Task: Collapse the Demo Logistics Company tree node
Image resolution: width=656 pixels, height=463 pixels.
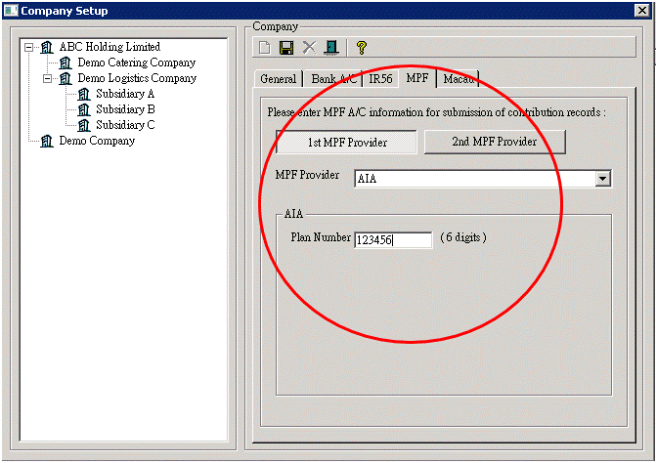Action: click(48, 78)
